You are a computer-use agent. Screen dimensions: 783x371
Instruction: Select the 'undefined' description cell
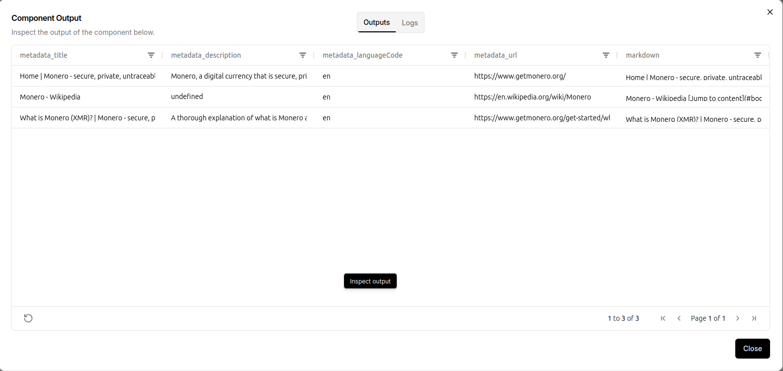coord(187,96)
